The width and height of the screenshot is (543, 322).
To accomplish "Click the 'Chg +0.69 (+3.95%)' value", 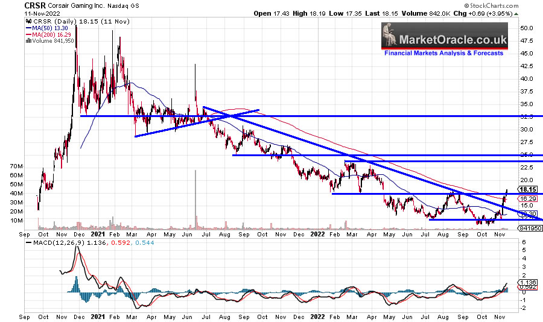I will [483, 13].
